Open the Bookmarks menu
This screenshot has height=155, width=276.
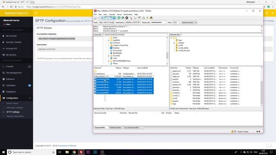(x=128, y=14)
